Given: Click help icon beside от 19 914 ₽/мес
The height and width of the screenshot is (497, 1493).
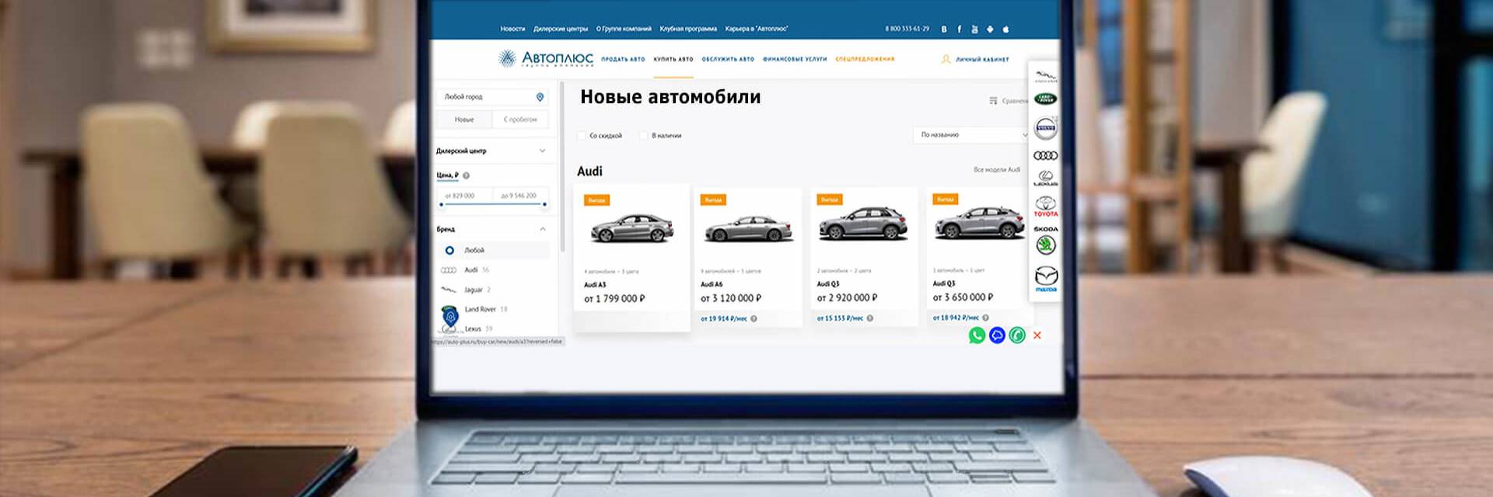Looking at the screenshot, I should 753,318.
